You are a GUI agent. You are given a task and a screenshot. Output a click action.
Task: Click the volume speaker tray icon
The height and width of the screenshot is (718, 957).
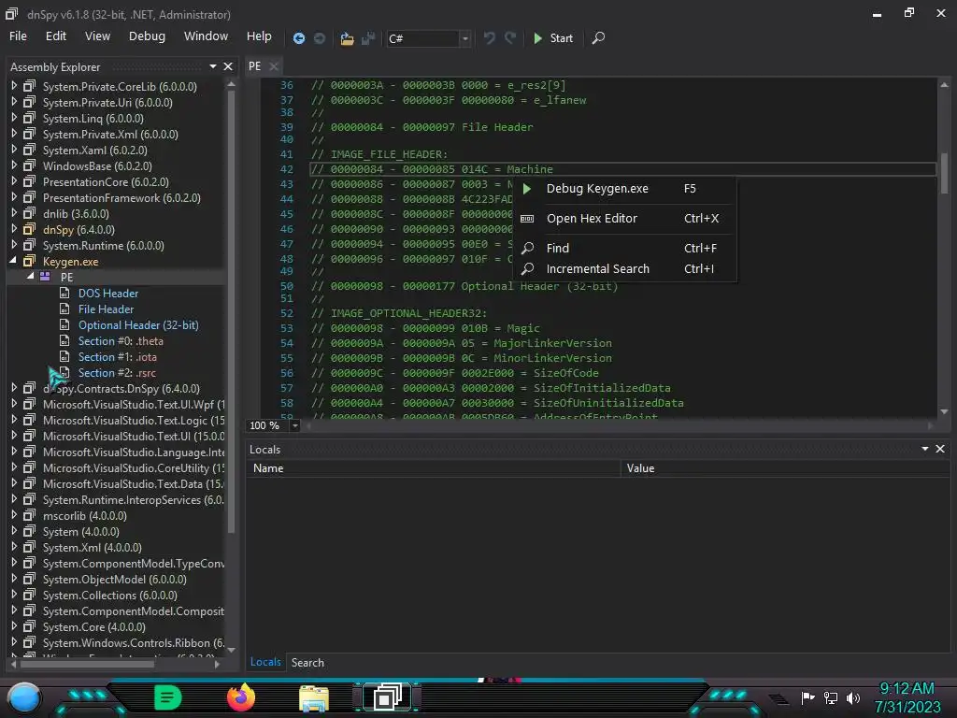(x=853, y=697)
